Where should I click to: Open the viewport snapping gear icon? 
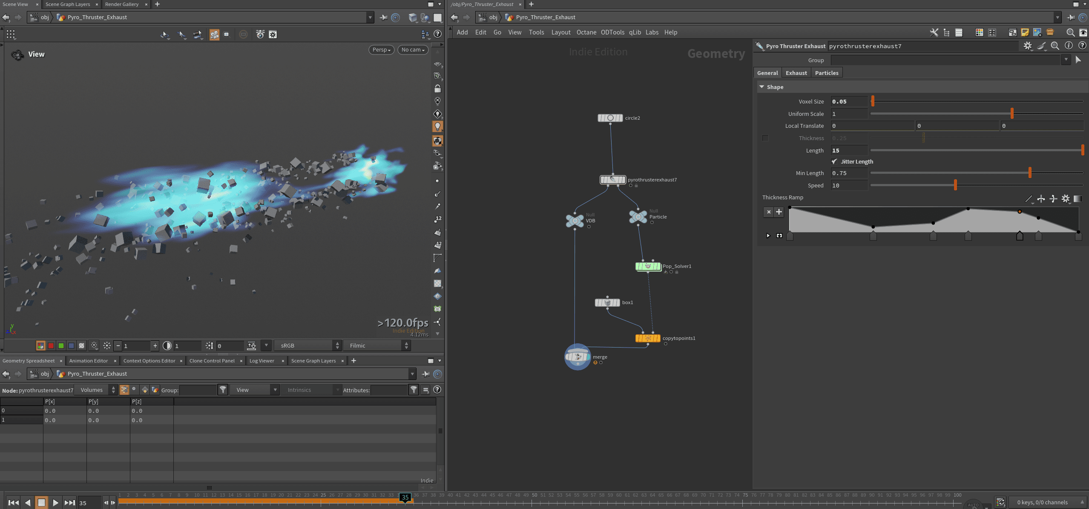(x=273, y=34)
